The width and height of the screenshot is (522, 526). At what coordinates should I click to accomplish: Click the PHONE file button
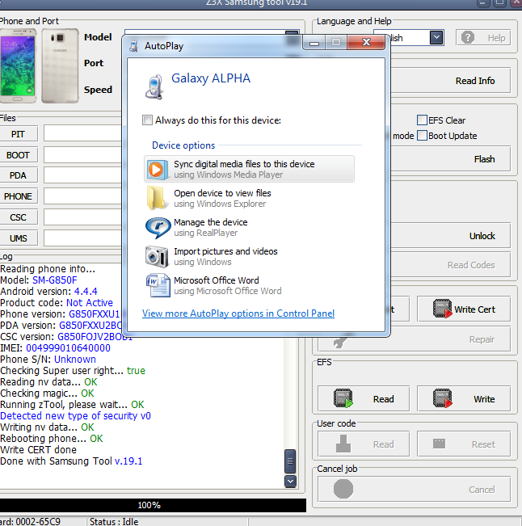(x=18, y=196)
